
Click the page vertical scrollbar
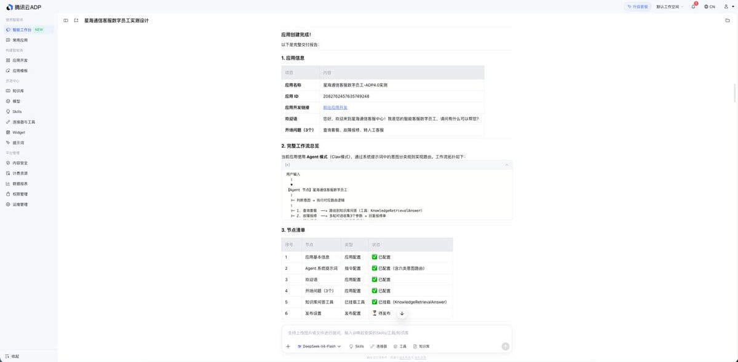(x=736, y=92)
